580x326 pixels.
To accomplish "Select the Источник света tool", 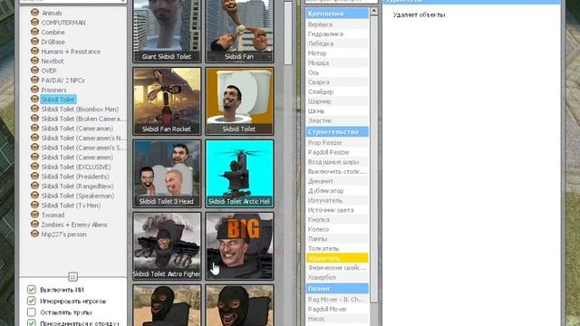I will (x=337, y=210).
